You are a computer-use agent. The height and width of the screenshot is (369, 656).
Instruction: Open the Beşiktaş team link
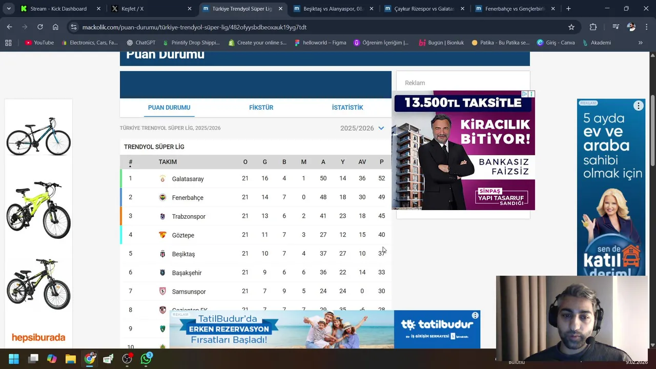click(183, 254)
